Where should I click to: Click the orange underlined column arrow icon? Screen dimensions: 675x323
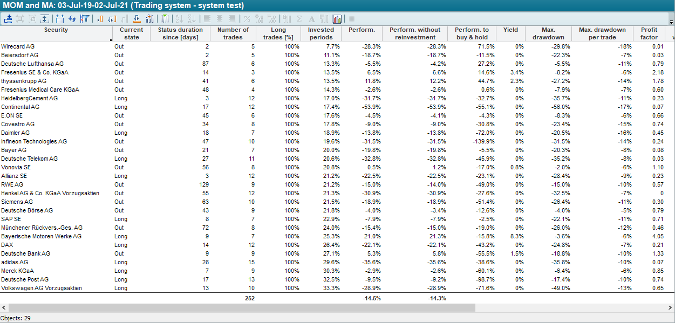[137, 19]
